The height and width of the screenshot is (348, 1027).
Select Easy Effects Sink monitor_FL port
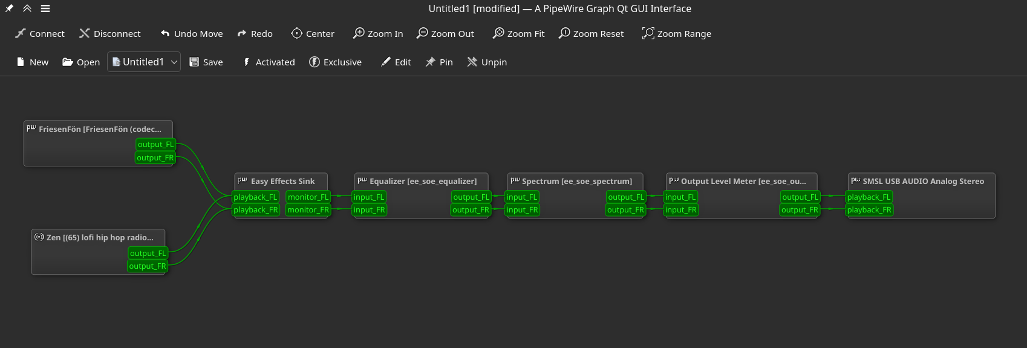click(308, 197)
